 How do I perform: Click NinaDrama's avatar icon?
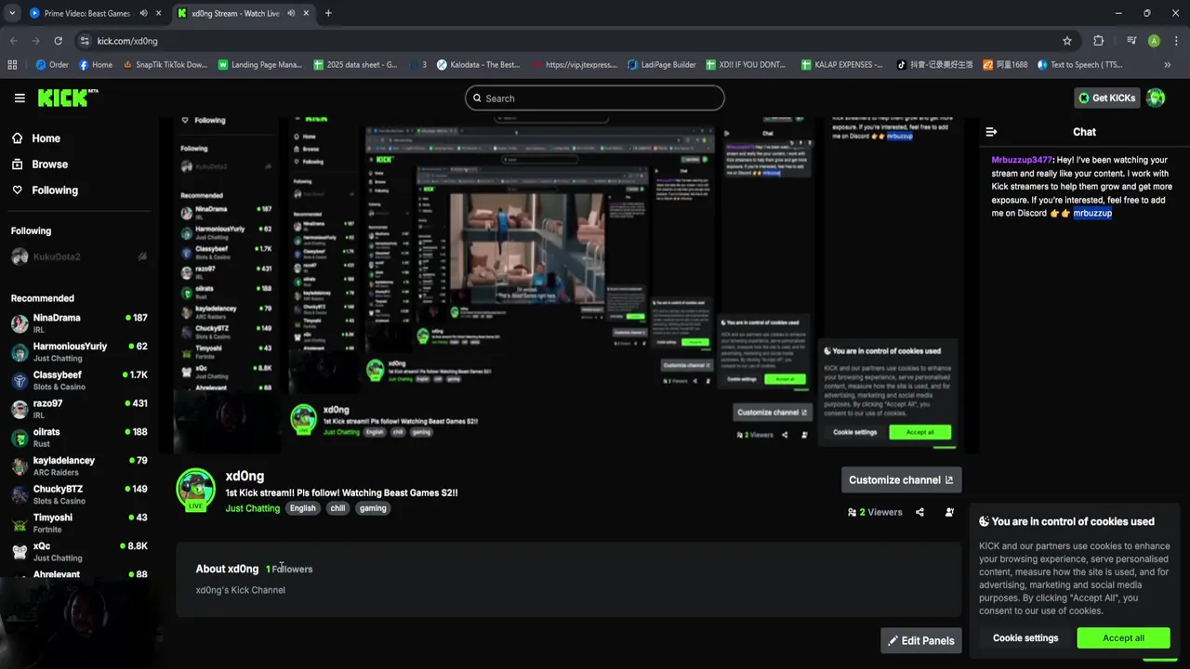(x=20, y=323)
